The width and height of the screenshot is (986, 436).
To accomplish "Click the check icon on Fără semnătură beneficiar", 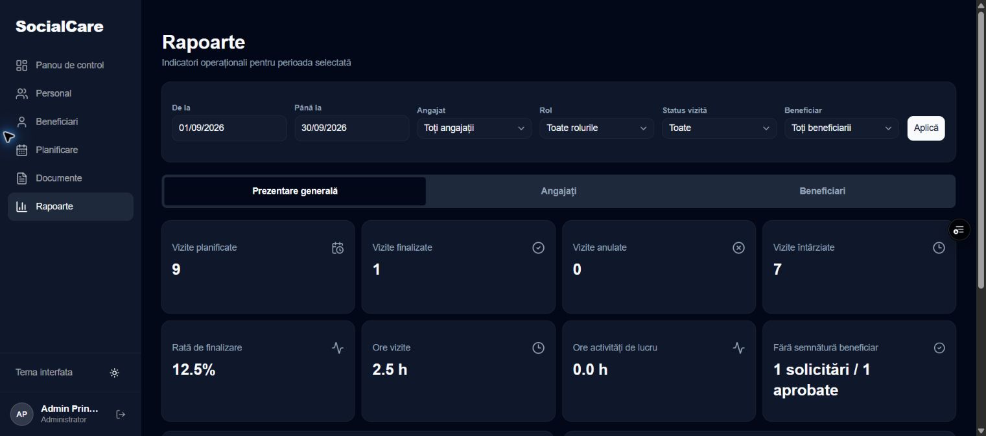I will click(939, 348).
